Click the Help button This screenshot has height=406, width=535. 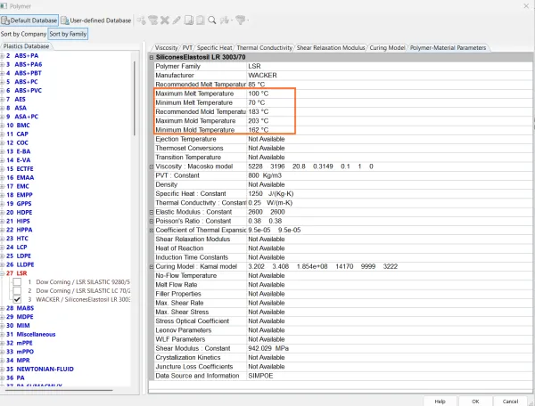pos(440,402)
